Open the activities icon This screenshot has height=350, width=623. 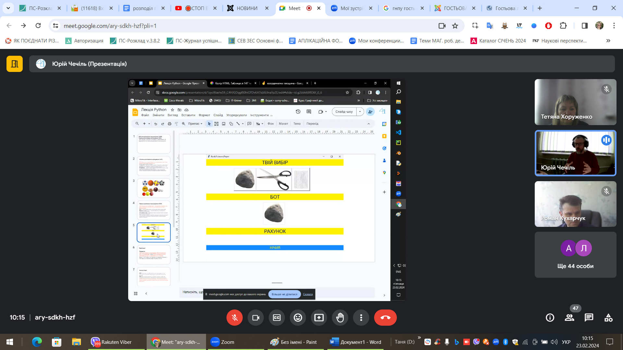[x=608, y=318]
